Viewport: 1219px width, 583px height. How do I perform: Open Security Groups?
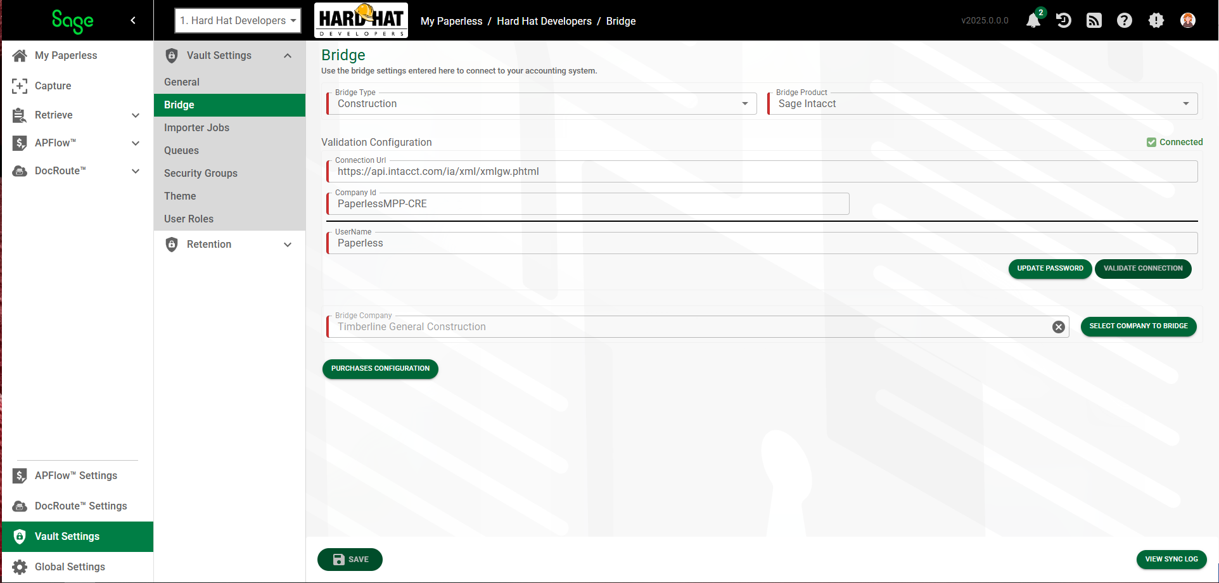coord(229,174)
